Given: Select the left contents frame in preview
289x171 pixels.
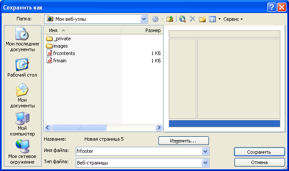Looking at the screenshot, I should click(x=183, y=79).
